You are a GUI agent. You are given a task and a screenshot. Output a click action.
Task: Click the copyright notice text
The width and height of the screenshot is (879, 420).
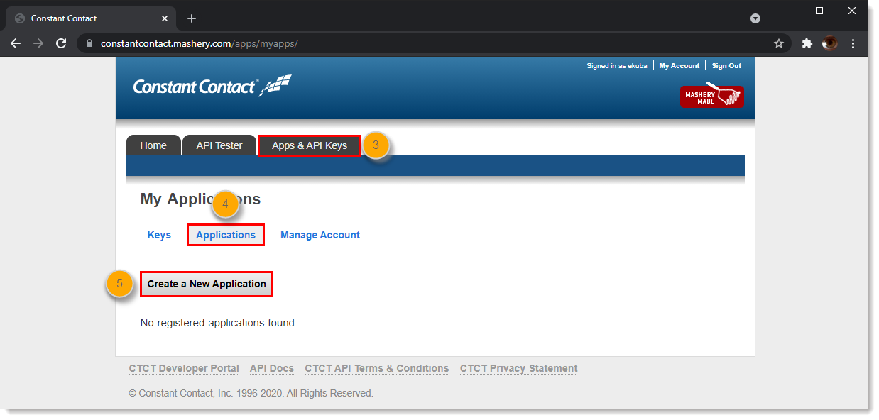tap(251, 393)
